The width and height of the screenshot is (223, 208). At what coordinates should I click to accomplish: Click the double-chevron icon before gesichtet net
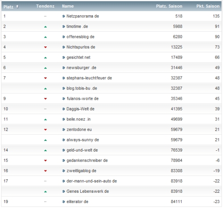coord(64,57)
